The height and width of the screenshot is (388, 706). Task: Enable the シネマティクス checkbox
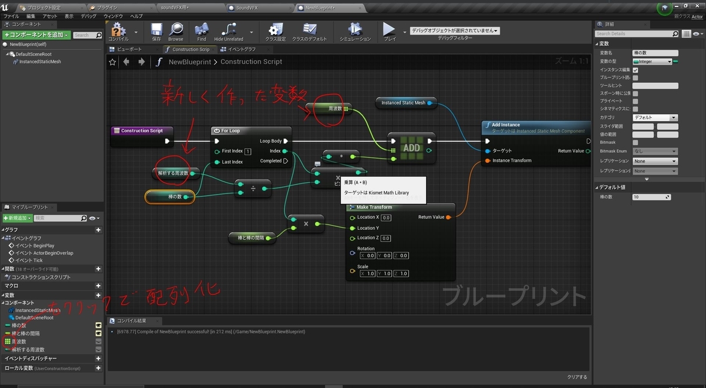pyautogui.click(x=635, y=109)
